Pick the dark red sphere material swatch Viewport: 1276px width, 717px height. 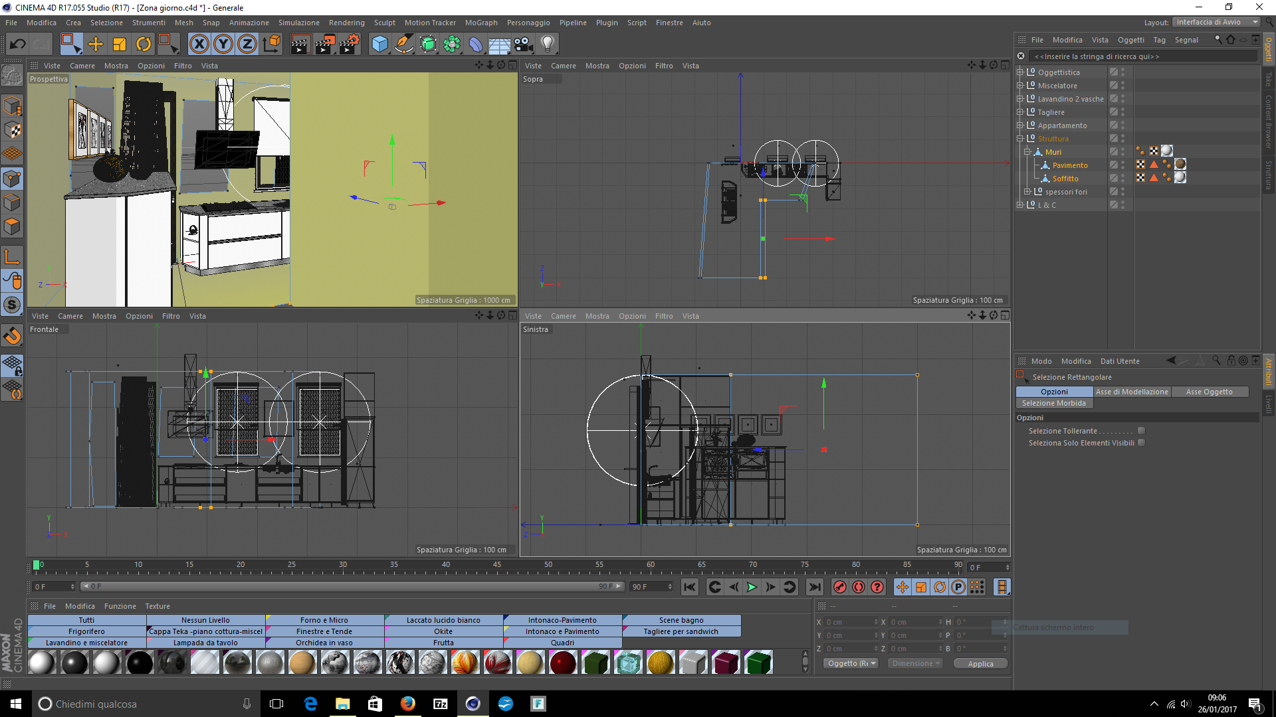(x=563, y=663)
